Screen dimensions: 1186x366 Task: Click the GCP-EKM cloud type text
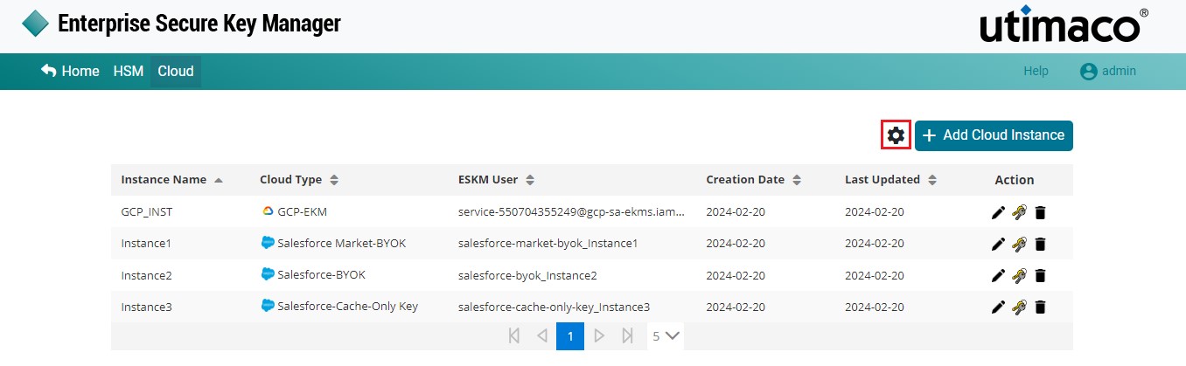302,212
